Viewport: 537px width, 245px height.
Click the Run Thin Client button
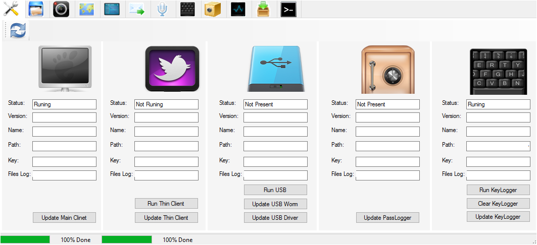[166, 204]
